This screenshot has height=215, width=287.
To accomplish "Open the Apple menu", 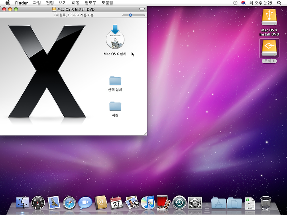I will [8, 3].
